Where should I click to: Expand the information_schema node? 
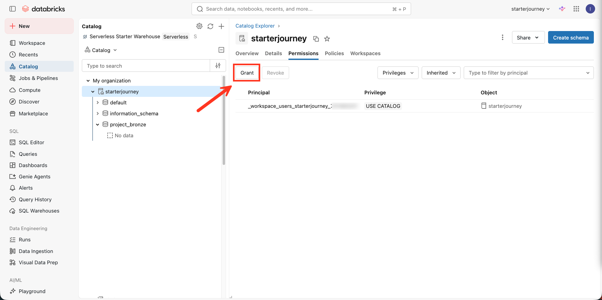pyautogui.click(x=98, y=113)
